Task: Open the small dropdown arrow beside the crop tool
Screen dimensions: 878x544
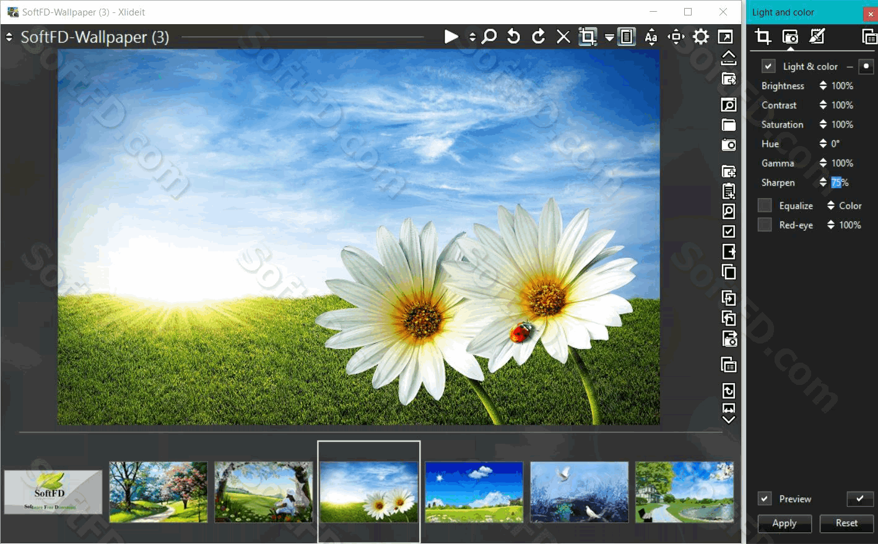Action: click(x=609, y=38)
